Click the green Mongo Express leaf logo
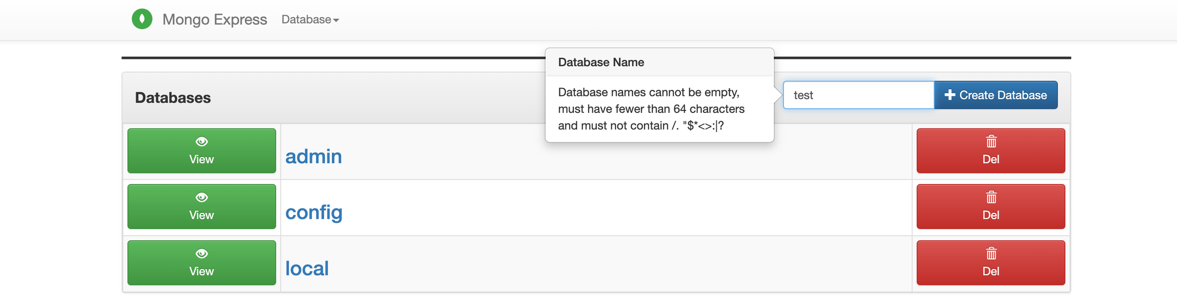Screen dimensions: 1177x304 point(142,19)
